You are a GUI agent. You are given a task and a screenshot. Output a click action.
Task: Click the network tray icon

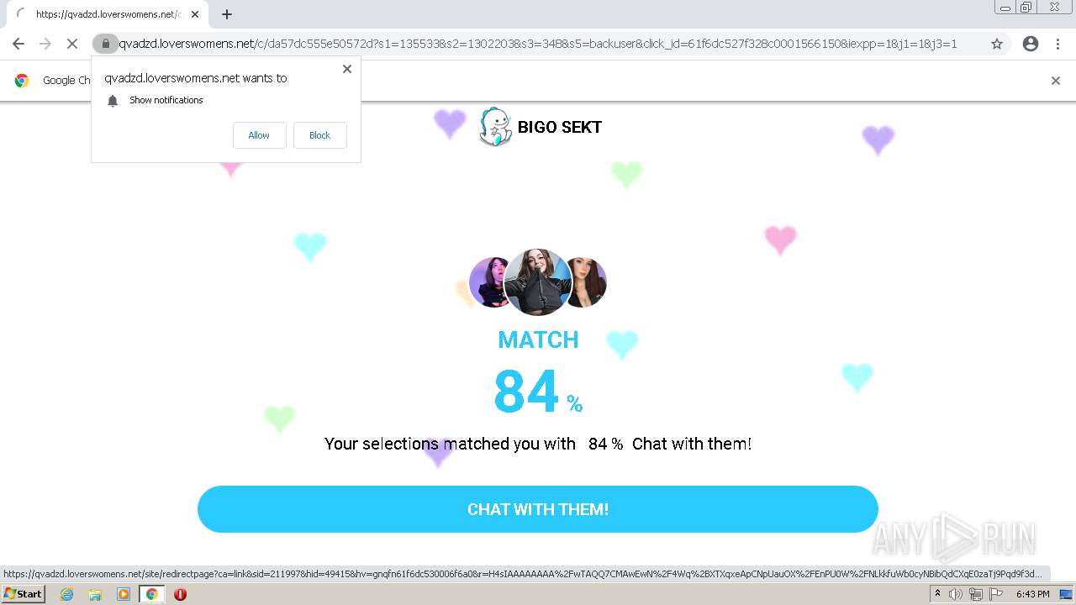click(x=976, y=594)
